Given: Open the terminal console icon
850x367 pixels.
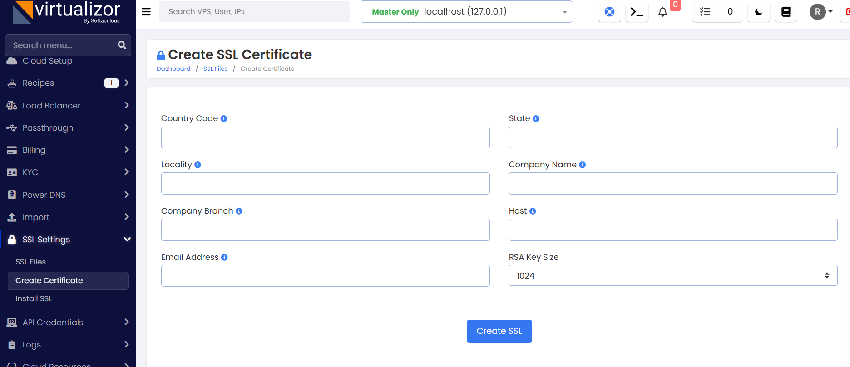Looking at the screenshot, I should [637, 12].
